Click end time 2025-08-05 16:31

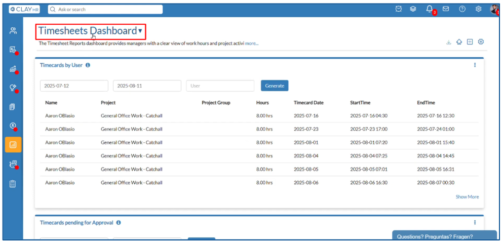coord(436,170)
